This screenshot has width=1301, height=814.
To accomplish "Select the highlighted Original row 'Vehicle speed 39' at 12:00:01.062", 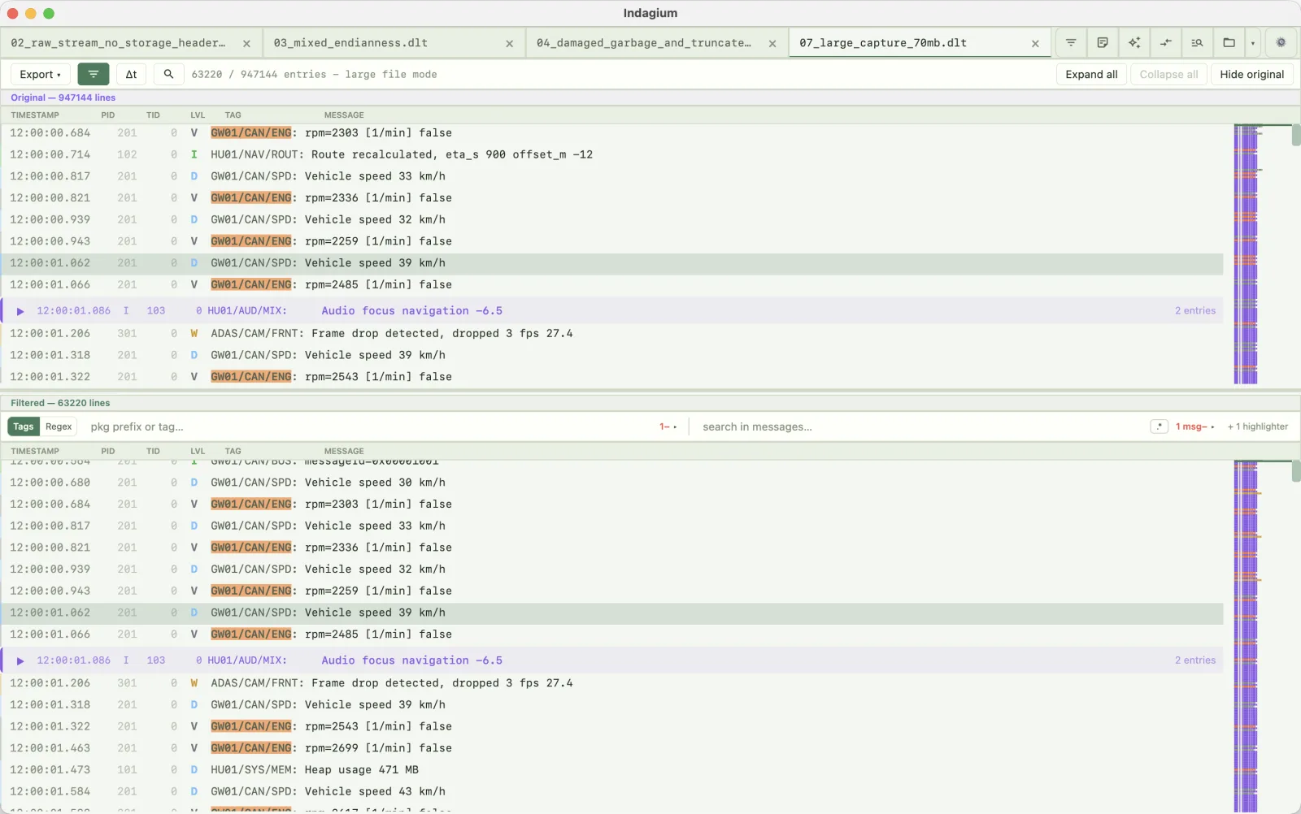I will [612, 263].
